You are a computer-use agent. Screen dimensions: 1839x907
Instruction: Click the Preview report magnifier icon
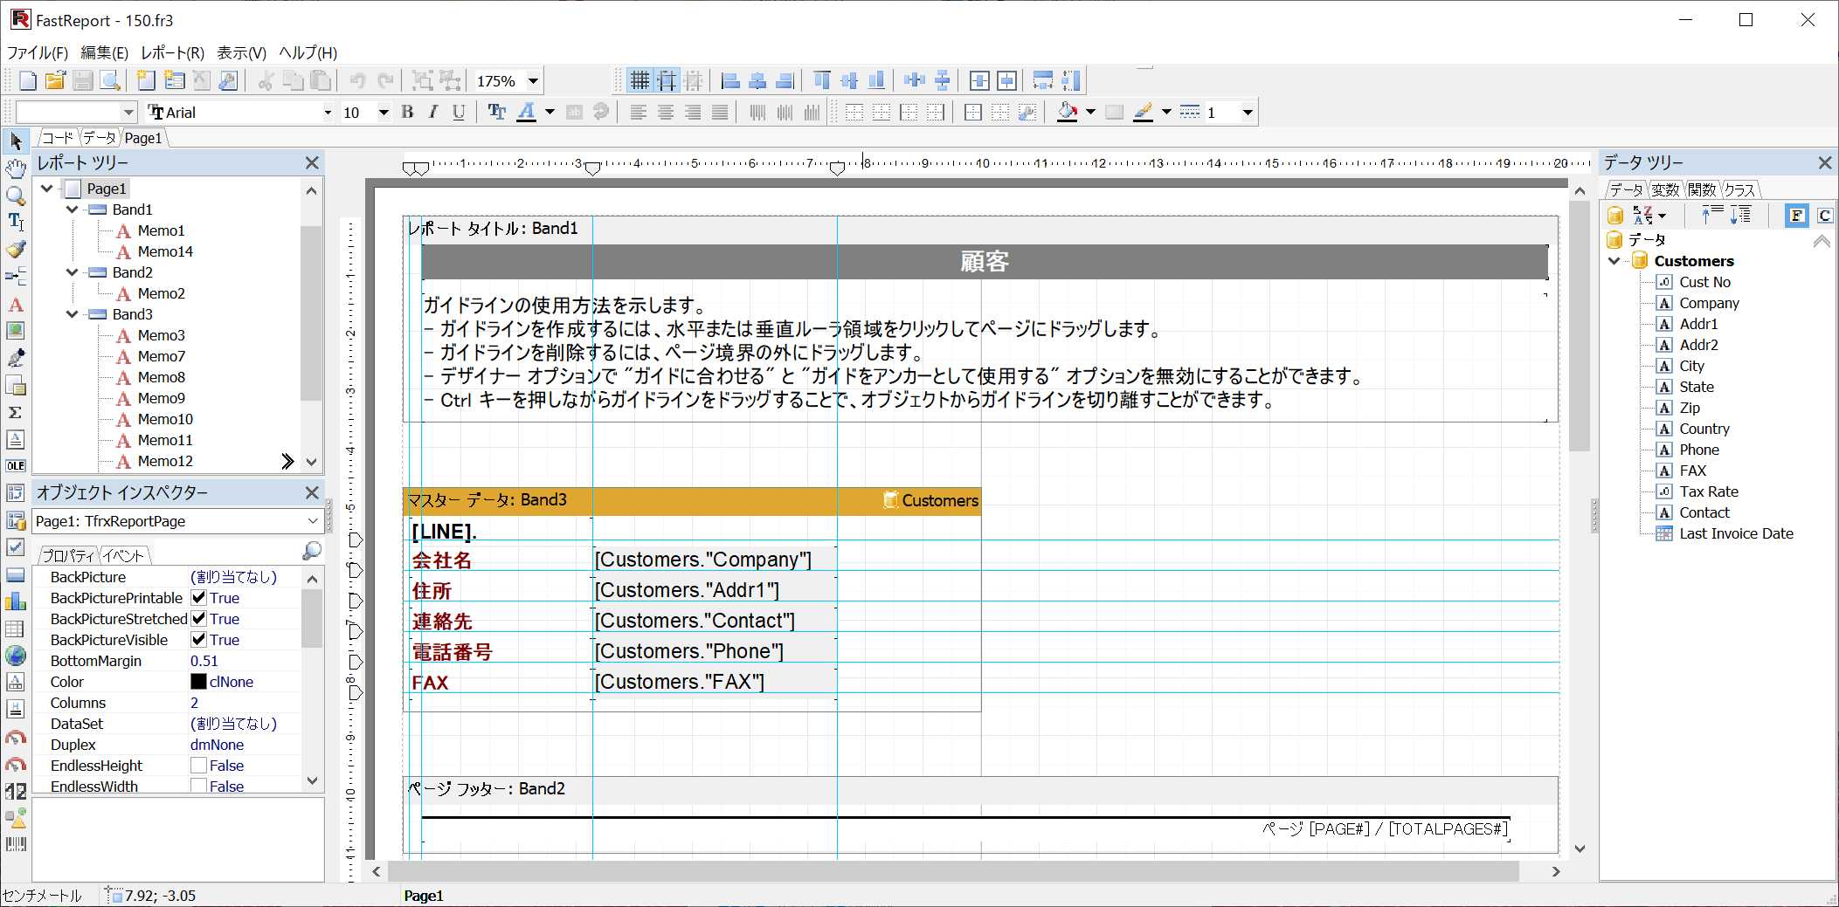110,81
